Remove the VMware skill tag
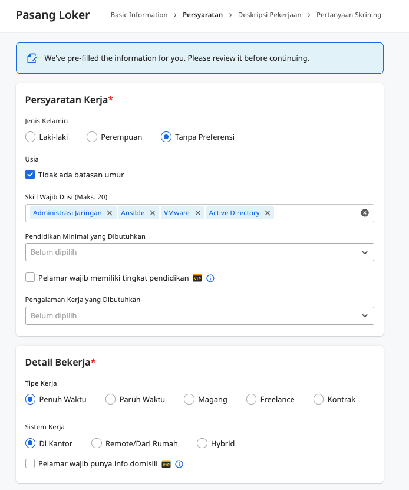The height and width of the screenshot is (490, 409). coord(198,213)
